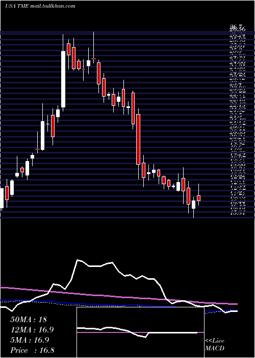
Task: Click the long red candlestick of the sharp drop
Action: point(138,139)
